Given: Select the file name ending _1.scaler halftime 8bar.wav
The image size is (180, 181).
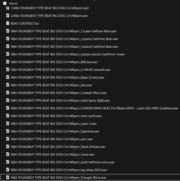Looking at the screenshot, I should click(x=63, y=31).
